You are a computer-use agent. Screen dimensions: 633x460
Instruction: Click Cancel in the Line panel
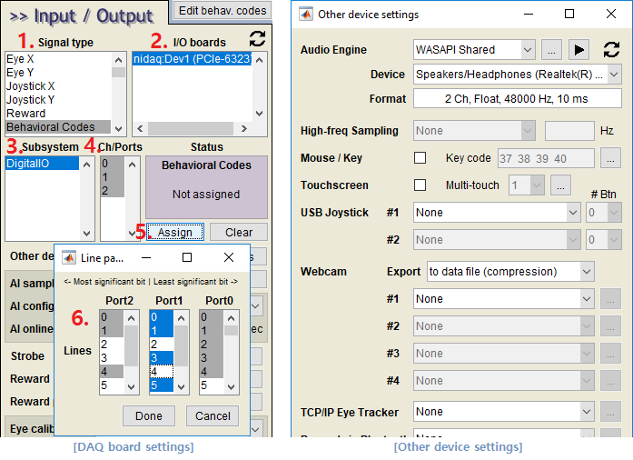213,416
